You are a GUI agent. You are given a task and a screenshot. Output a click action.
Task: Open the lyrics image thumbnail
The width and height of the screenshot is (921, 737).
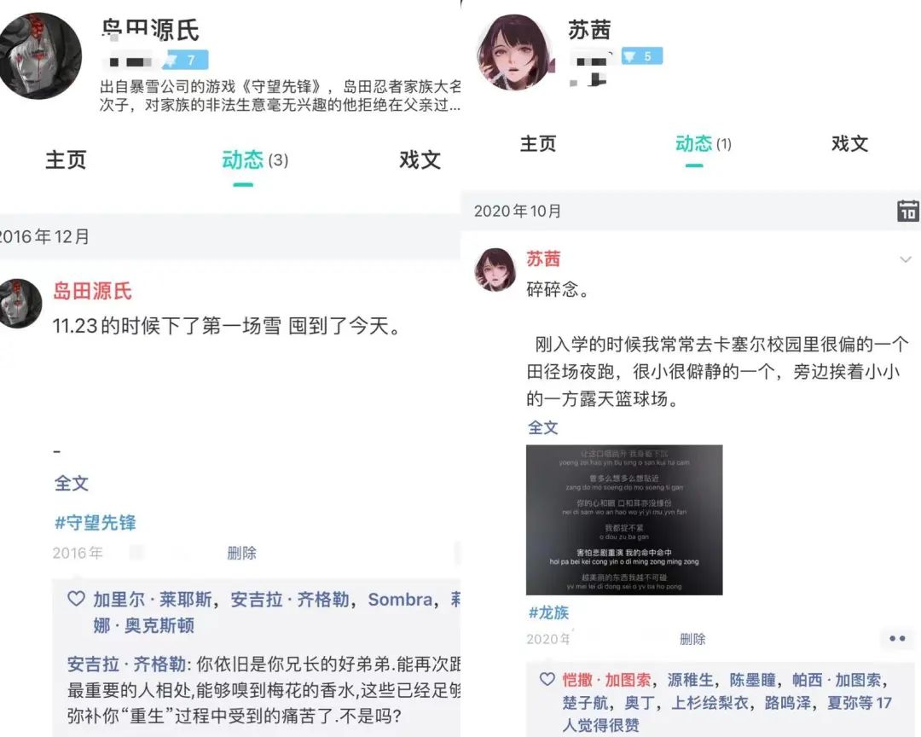coord(624,519)
